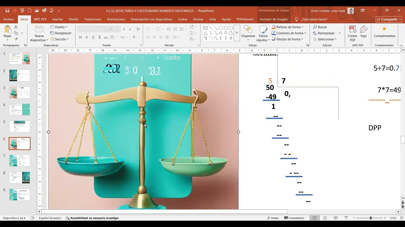Screen dimensions: 405x227
Task: Start slideshow from status bar icon
Action: [346, 218]
